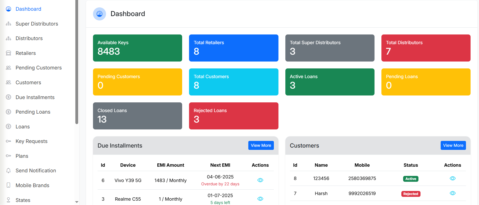This screenshot has height=205, width=479.
Task: Click the Status column header
Action: (411, 165)
